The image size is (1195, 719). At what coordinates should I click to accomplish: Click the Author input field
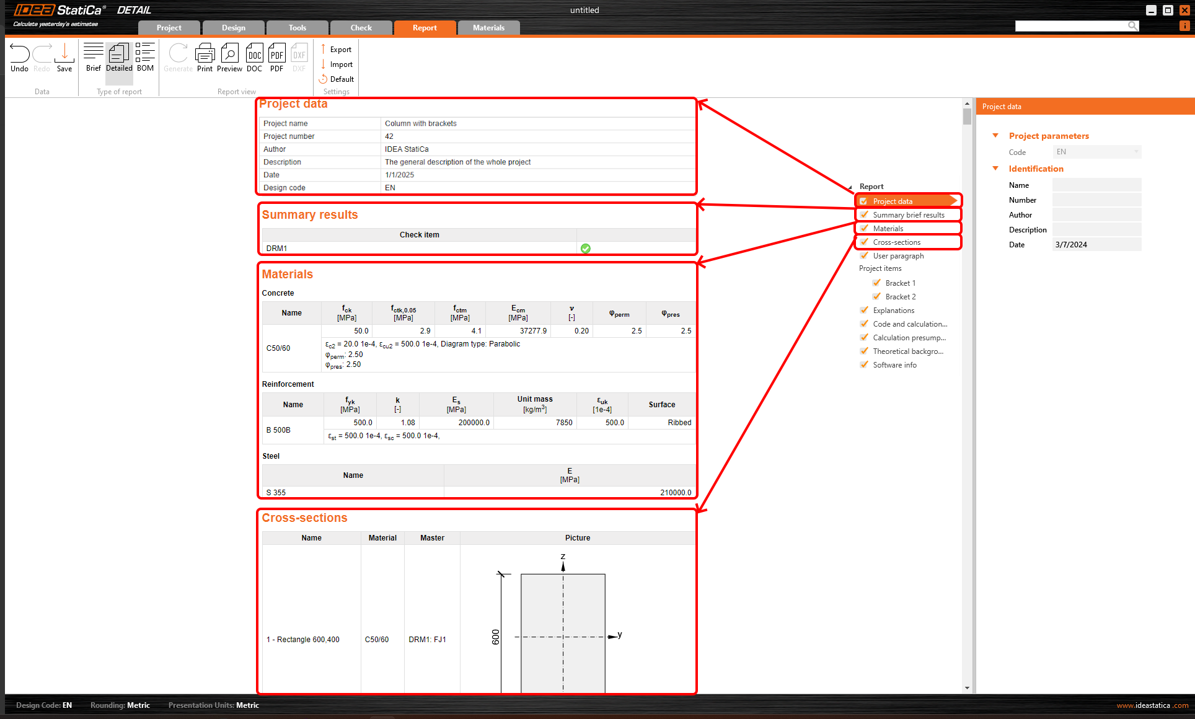pyautogui.click(x=1096, y=215)
